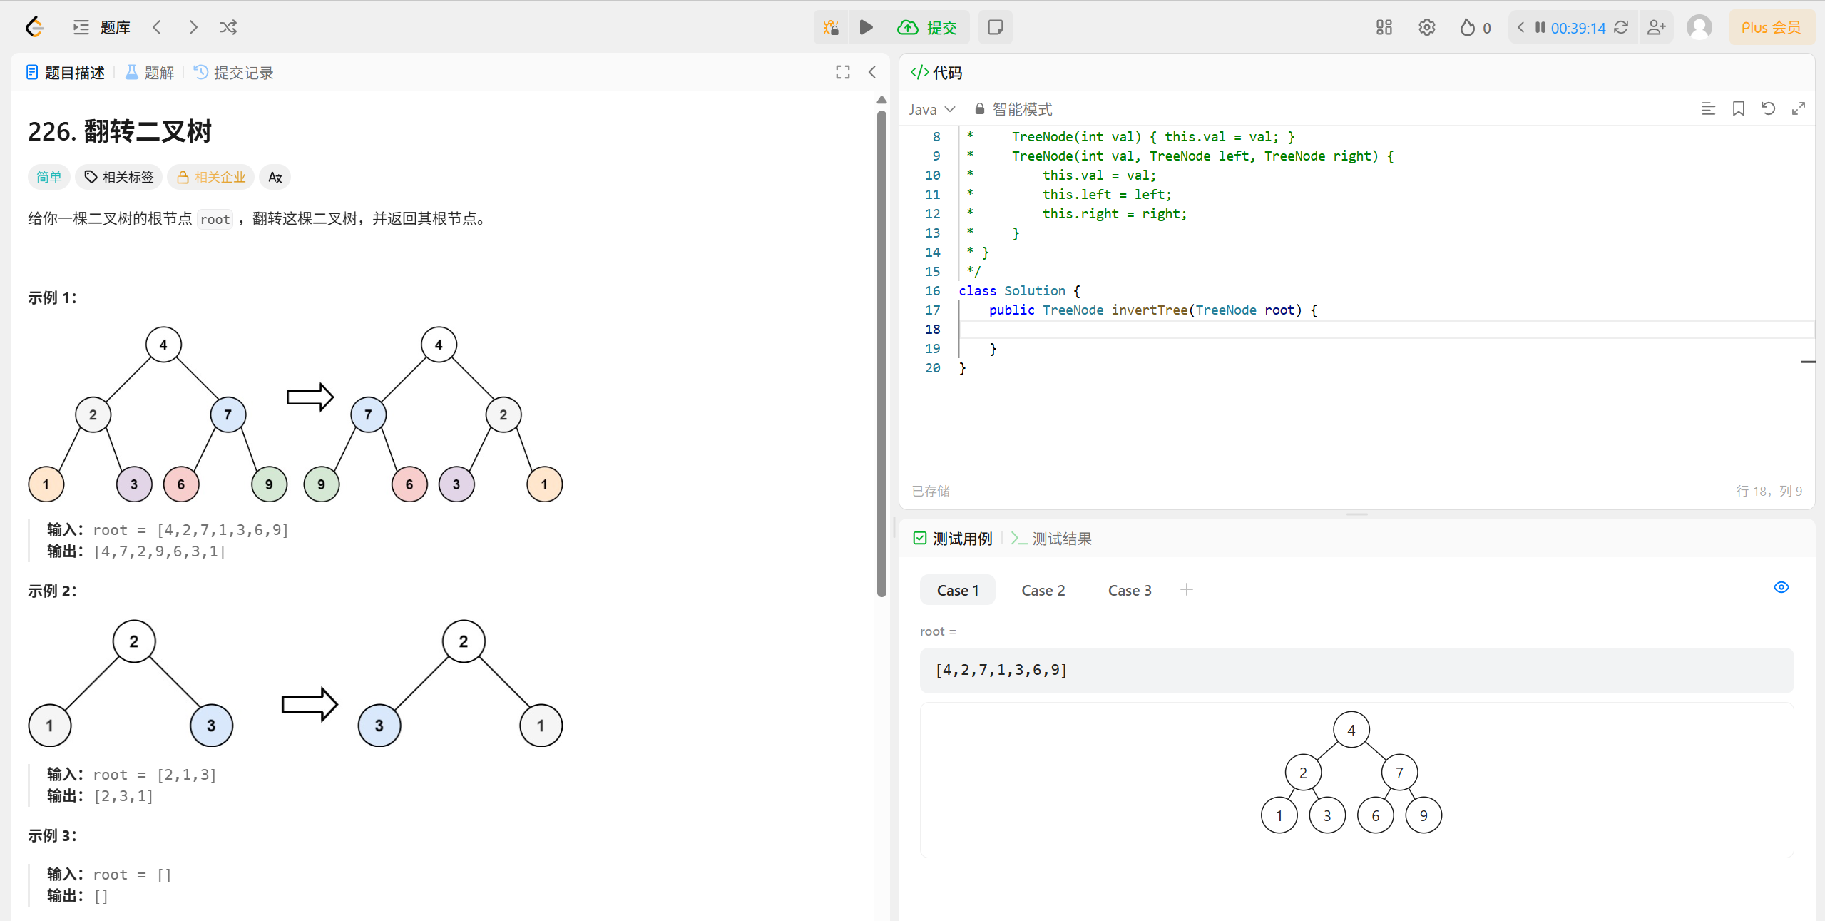Open the notes sticky icon
The height and width of the screenshot is (921, 1825).
pyautogui.click(x=996, y=27)
